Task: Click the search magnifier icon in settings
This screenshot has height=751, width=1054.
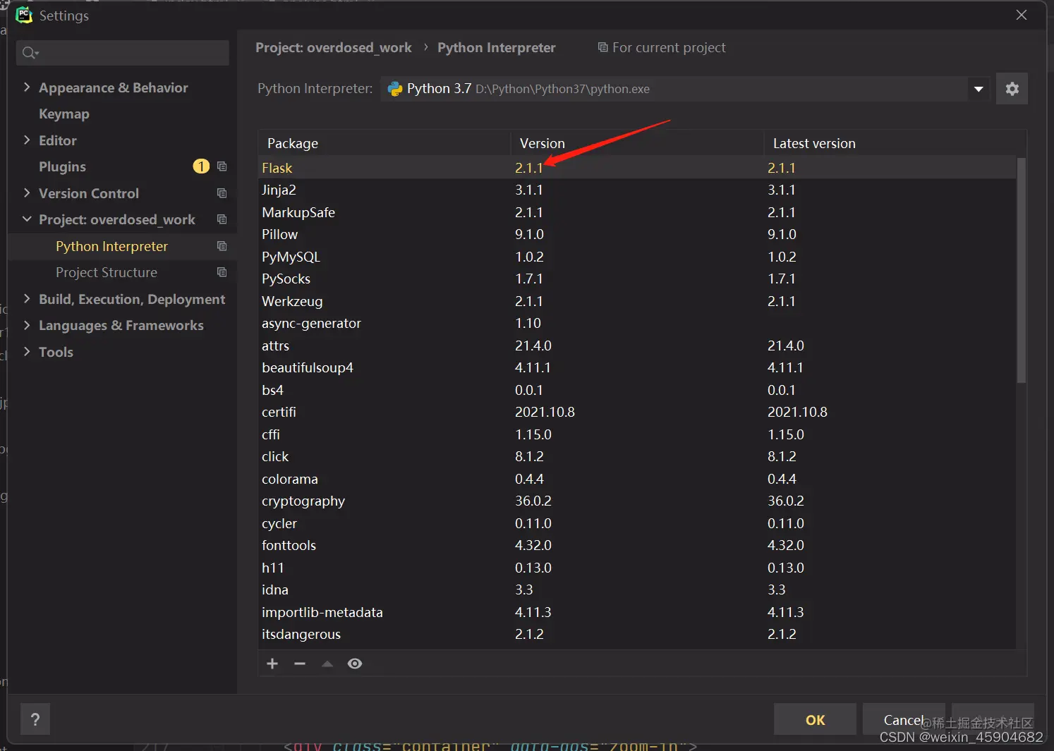Action: (x=30, y=53)
